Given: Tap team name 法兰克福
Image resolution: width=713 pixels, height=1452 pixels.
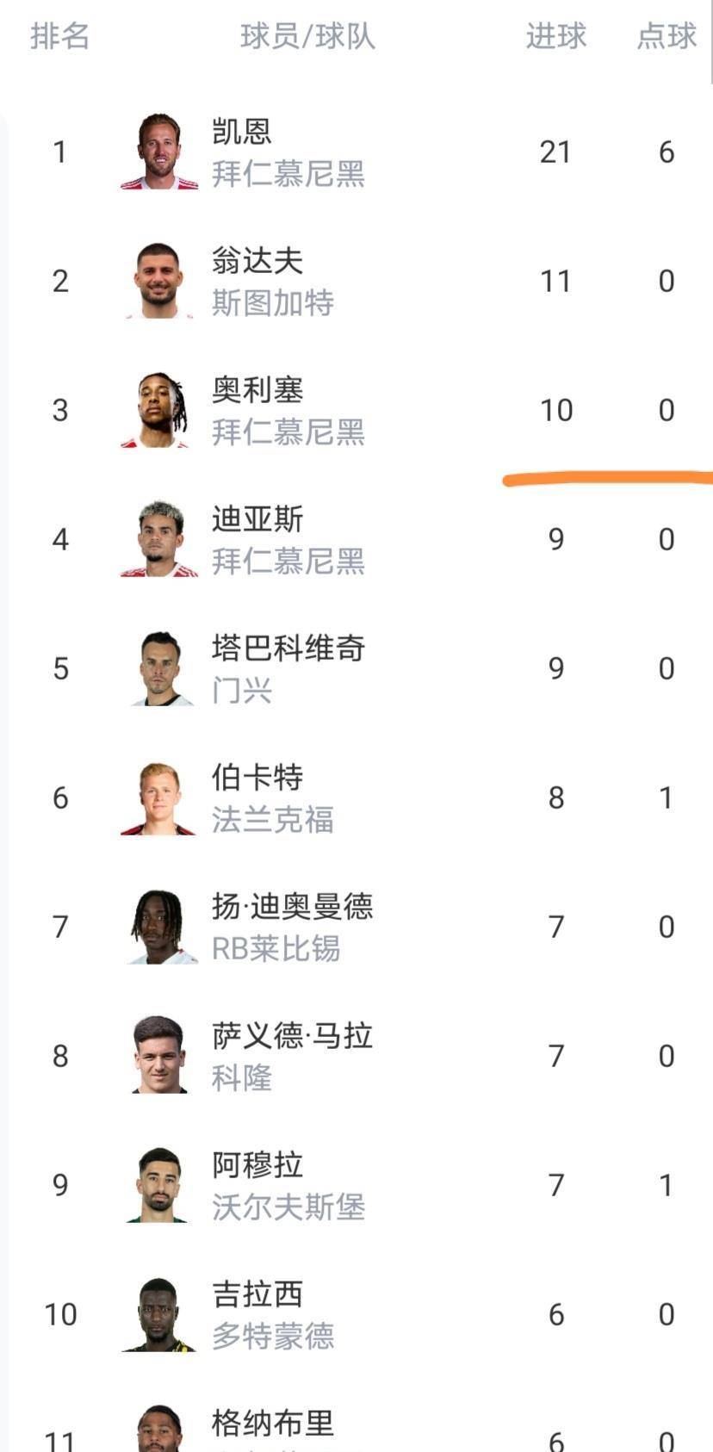Looking at the screenshot, I should point(273,820).
